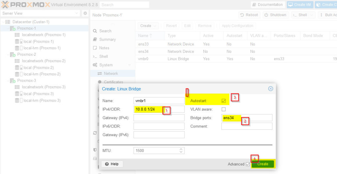Enable the VLAN aware checkbox

(x=223, y=109)
